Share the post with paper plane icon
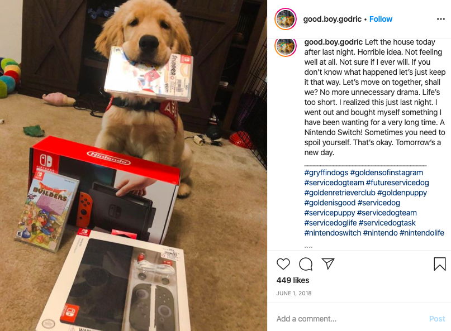The width and height of the screenshot is (451, 331). (x=328, y=263)
